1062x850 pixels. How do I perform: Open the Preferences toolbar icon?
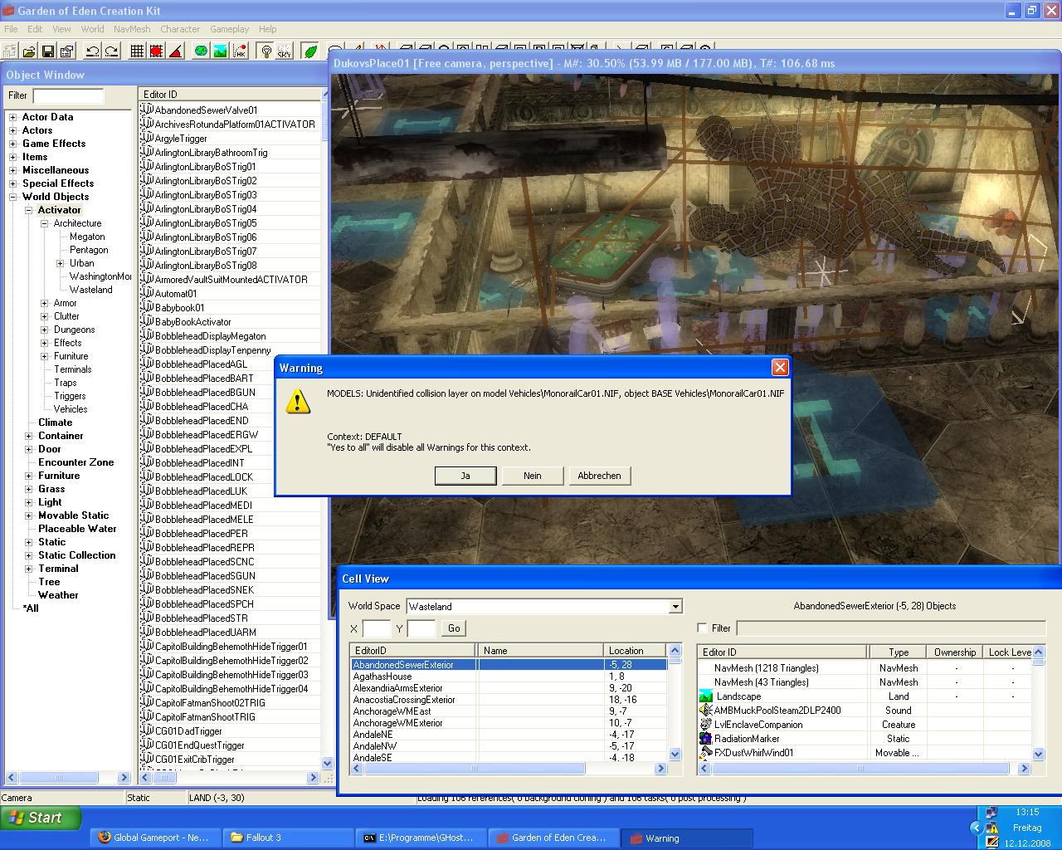point(67,51)
